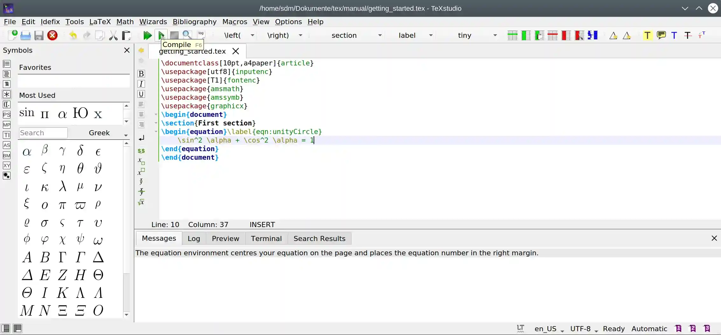Insert inline math using the $$ icon
721x335 pixels.
click(x=141, y=151)
